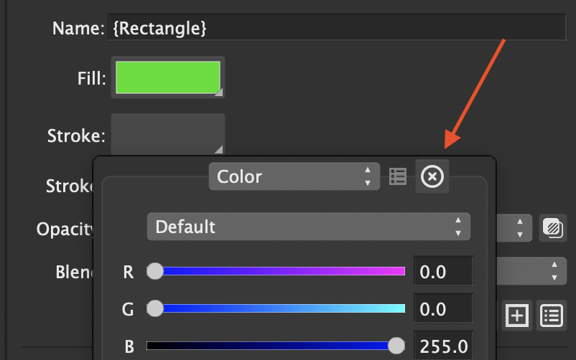Click the cyan end of G slider track
Viewport: 576px width, 360px height.
pyautogui.click(x=399, y=309)
